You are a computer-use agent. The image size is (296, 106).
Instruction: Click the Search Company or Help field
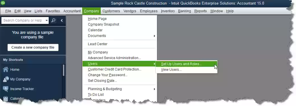pyautogui.click(x=23, y=20)
